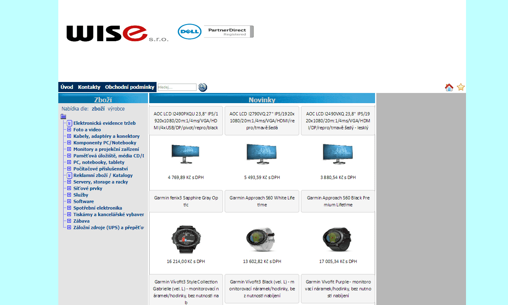Expand Kabely, adaptéry a konektory node
Screen dimensions: 508x305
(69, 136)
